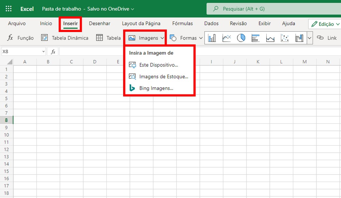Screen dimensions: 341x198
Task: Switch to the Fórmulas tab
Action: [182, 24]
